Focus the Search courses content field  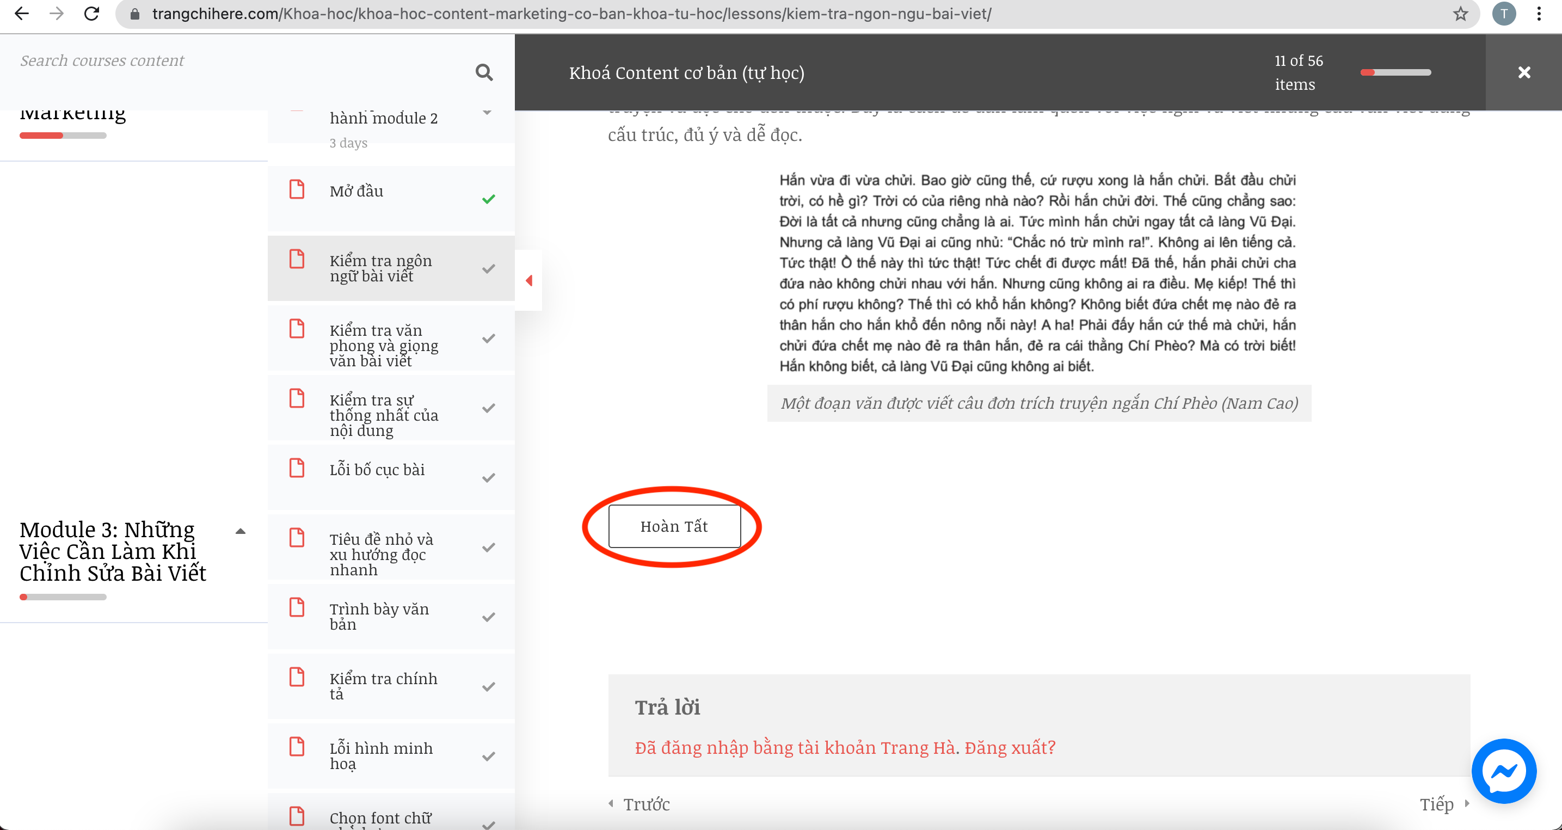point(243,60)
